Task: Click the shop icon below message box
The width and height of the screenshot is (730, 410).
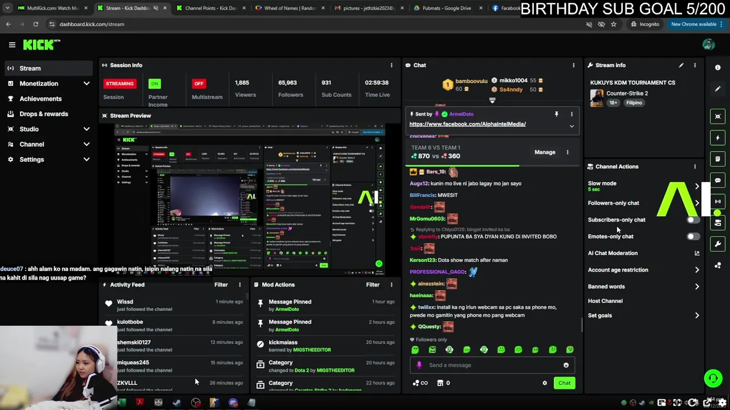Action: (x=440, y=383)
